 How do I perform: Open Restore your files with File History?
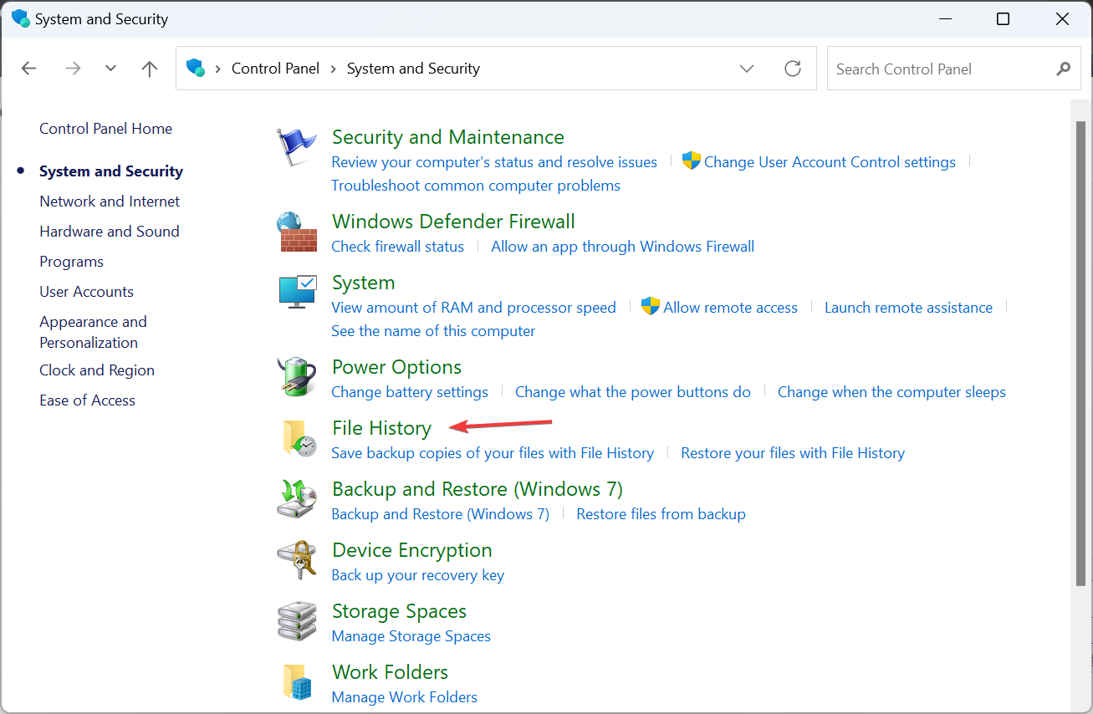tap(792, 453)
